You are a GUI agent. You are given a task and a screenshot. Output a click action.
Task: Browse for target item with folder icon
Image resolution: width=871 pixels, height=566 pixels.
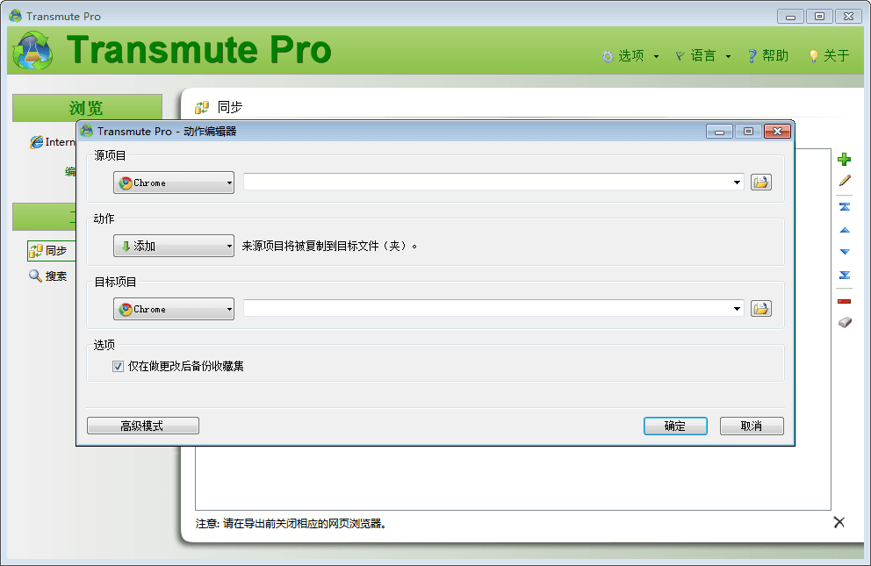pyautogui.click(x=760, y=309)
